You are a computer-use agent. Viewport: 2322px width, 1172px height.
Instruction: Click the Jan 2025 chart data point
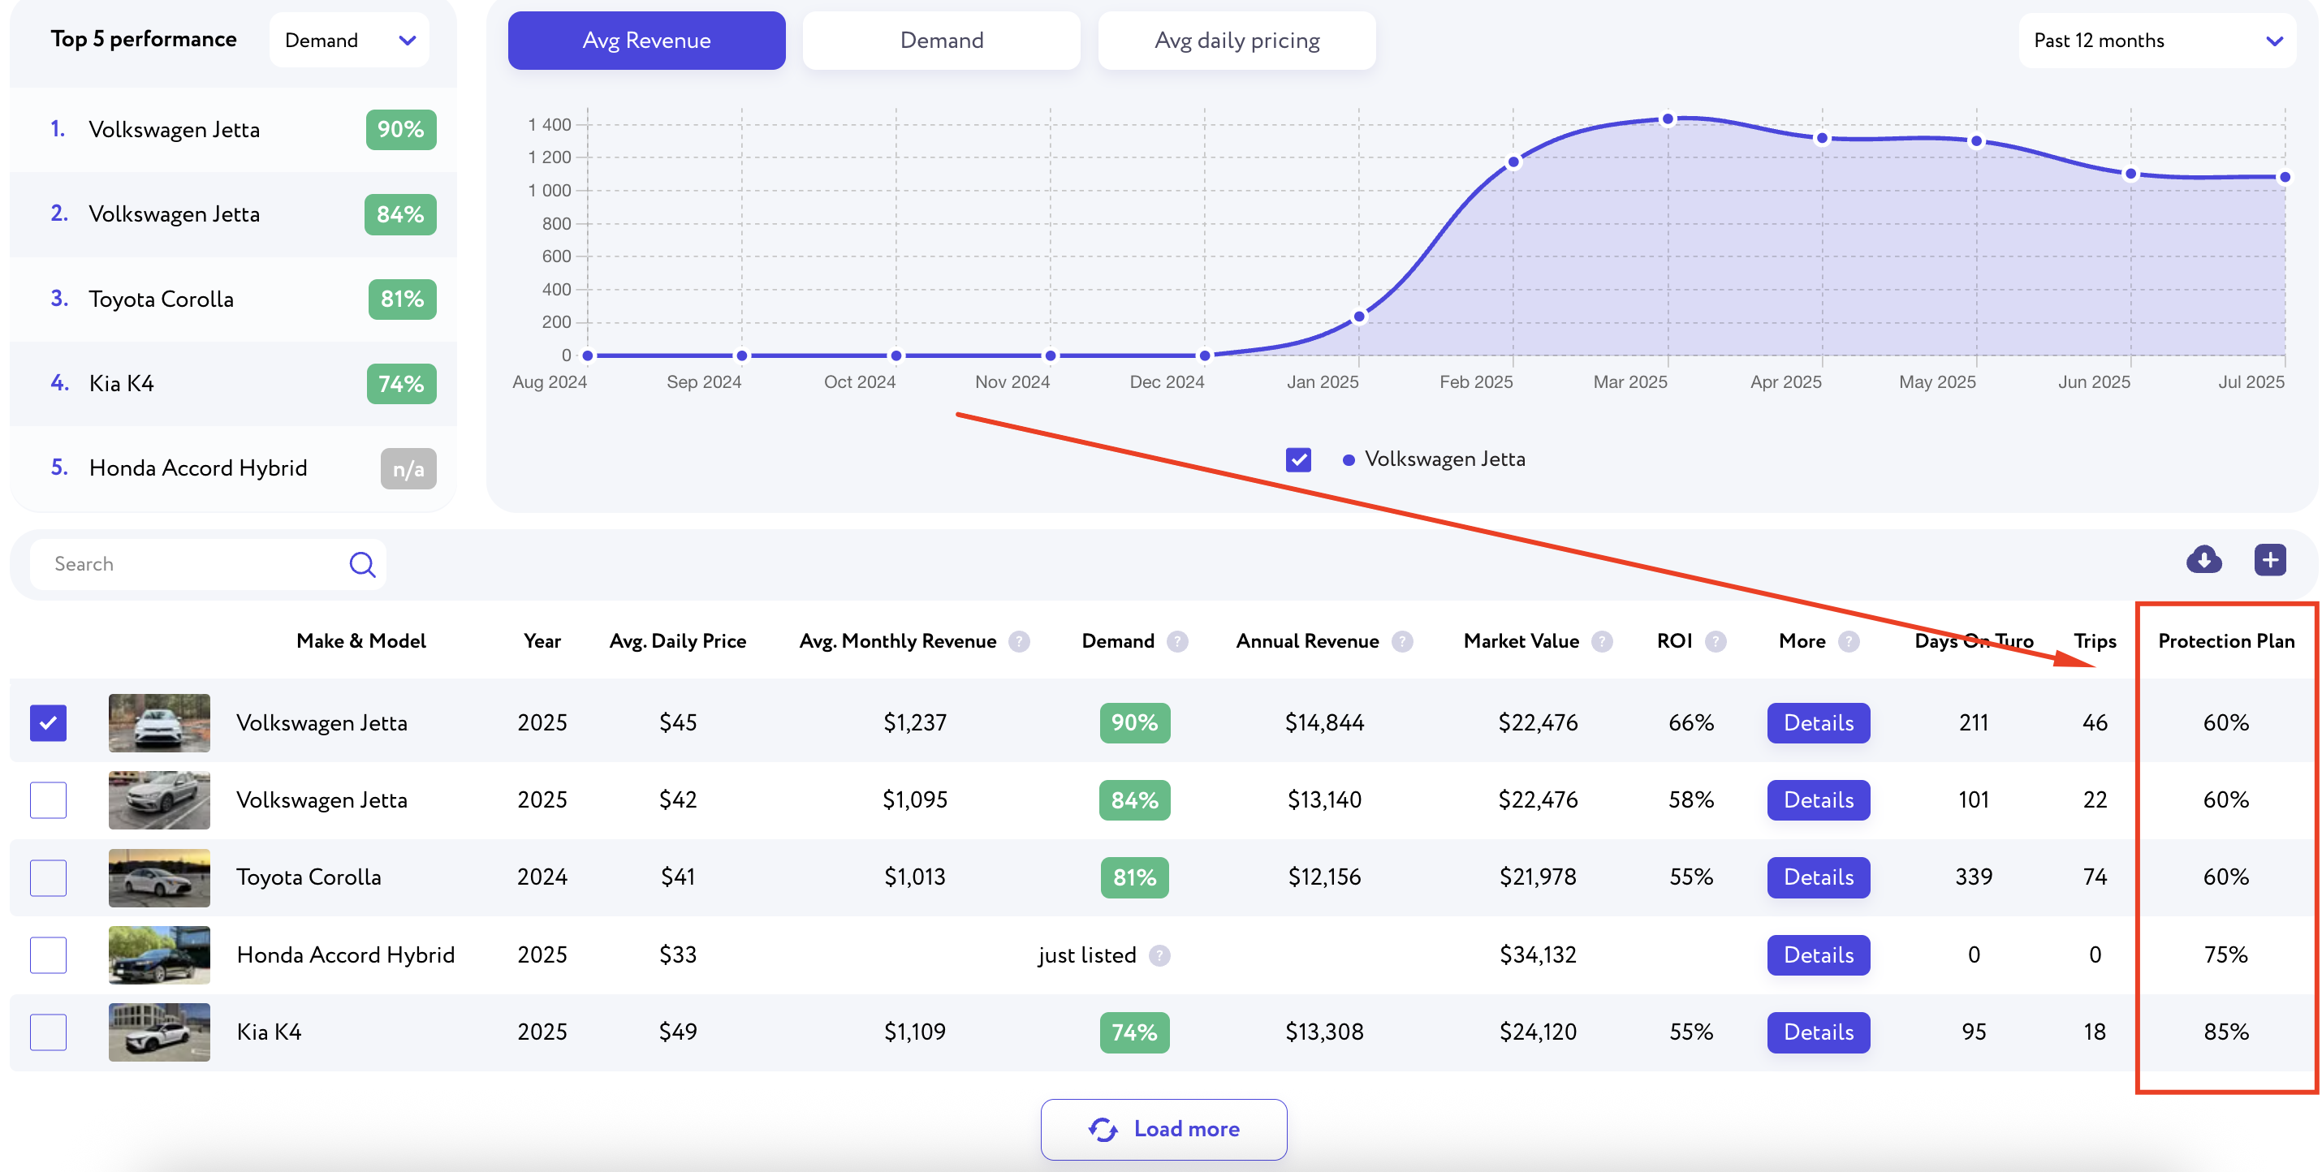coord(1359,317)
